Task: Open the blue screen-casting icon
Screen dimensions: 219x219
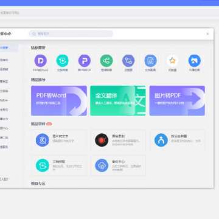Action: [195, 61]
